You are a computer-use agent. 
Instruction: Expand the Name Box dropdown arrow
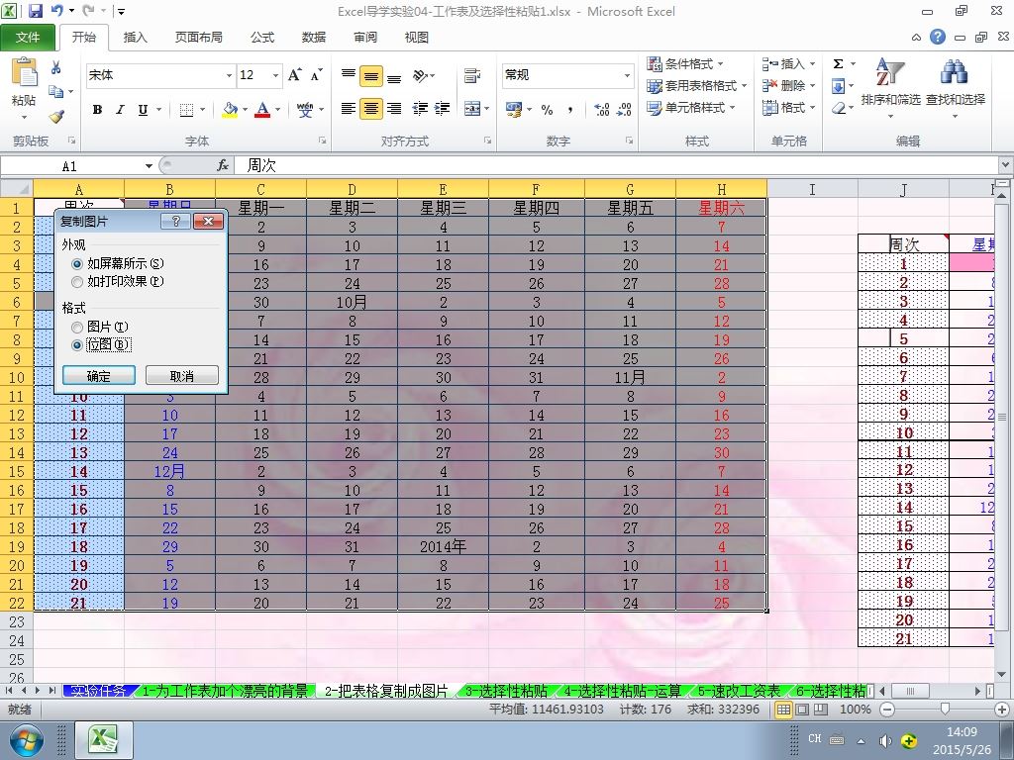pos(149,166)
